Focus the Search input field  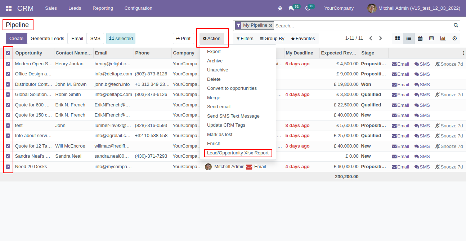pyautogui.click(x=363, y=26)
